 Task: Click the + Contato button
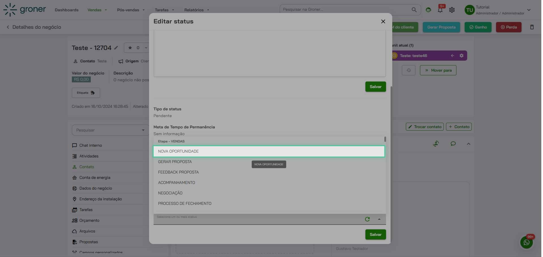(459, 127)
